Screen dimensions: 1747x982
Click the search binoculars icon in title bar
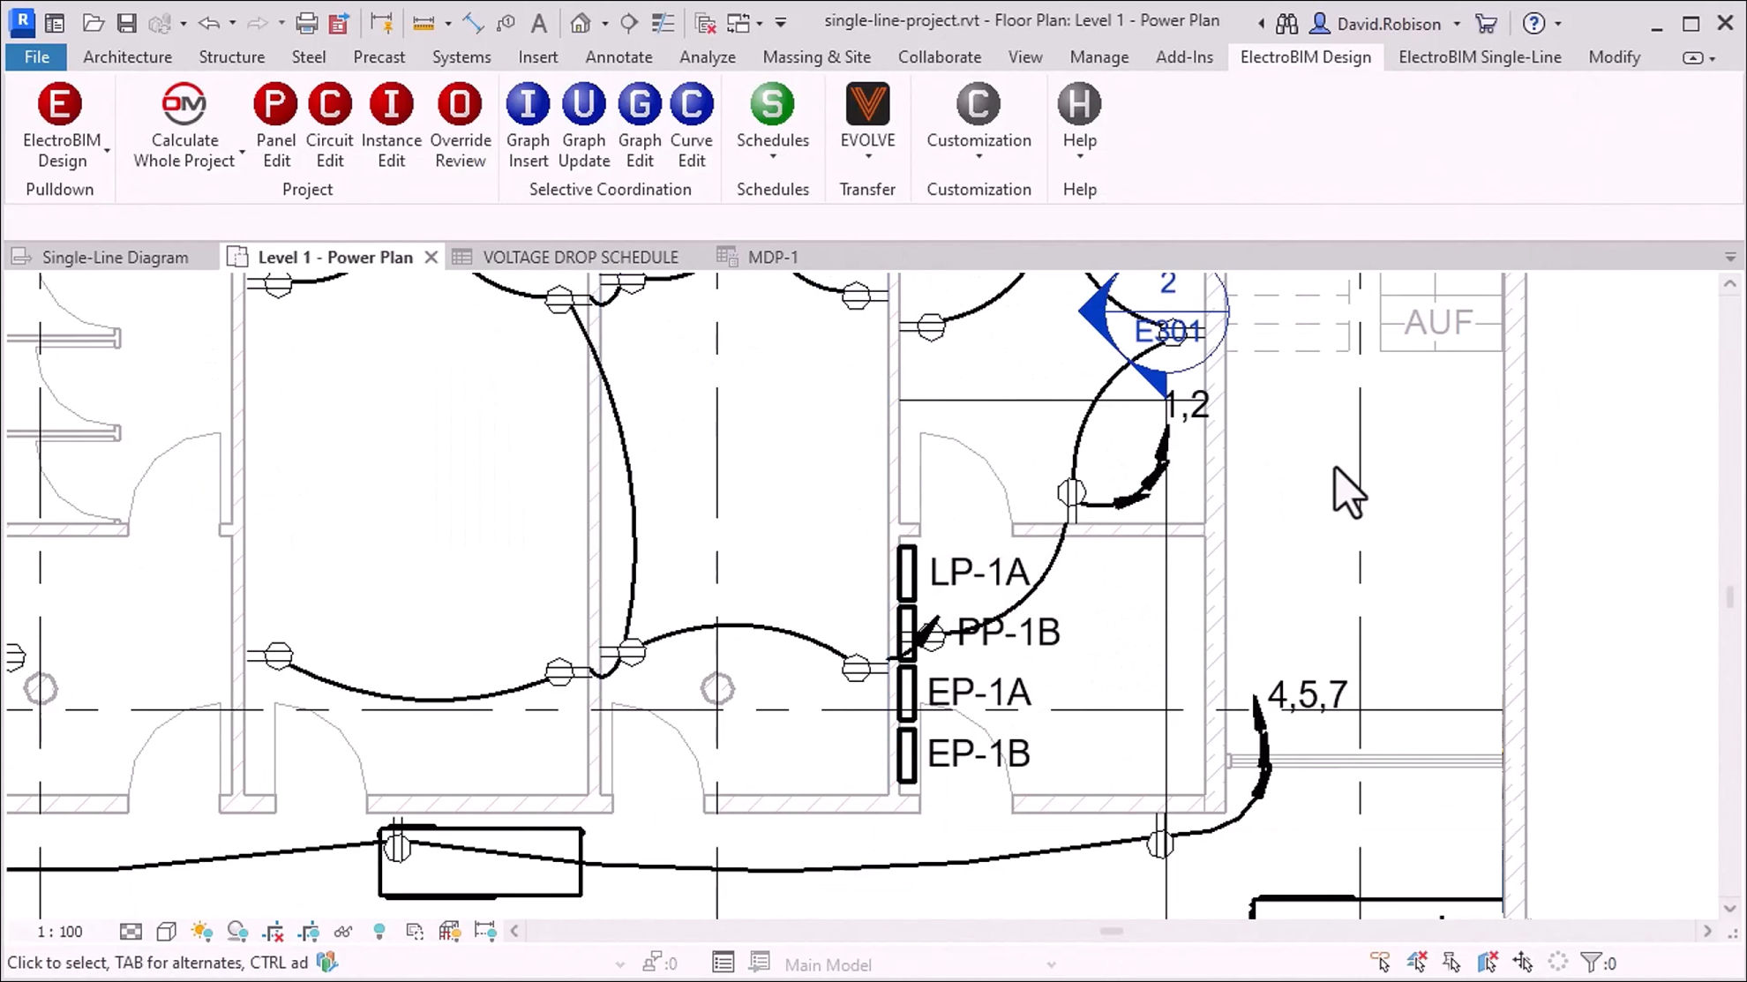(x=1286, y=24)
